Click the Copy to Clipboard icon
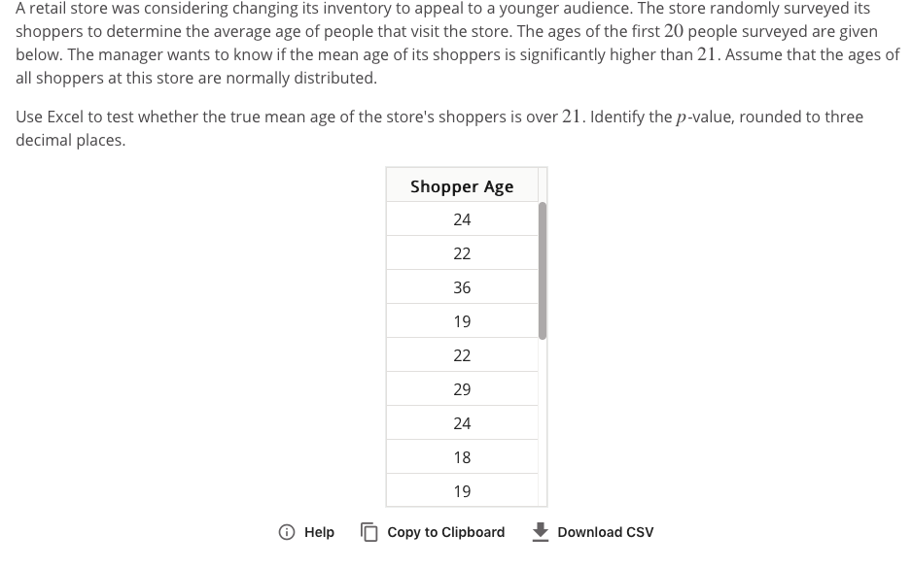Screen dimensions: 912x568 (x=369, y=532)
